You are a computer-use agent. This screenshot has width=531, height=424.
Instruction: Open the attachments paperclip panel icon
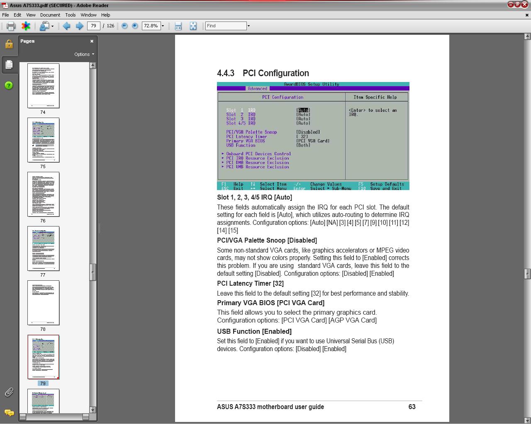coord(9,392)
